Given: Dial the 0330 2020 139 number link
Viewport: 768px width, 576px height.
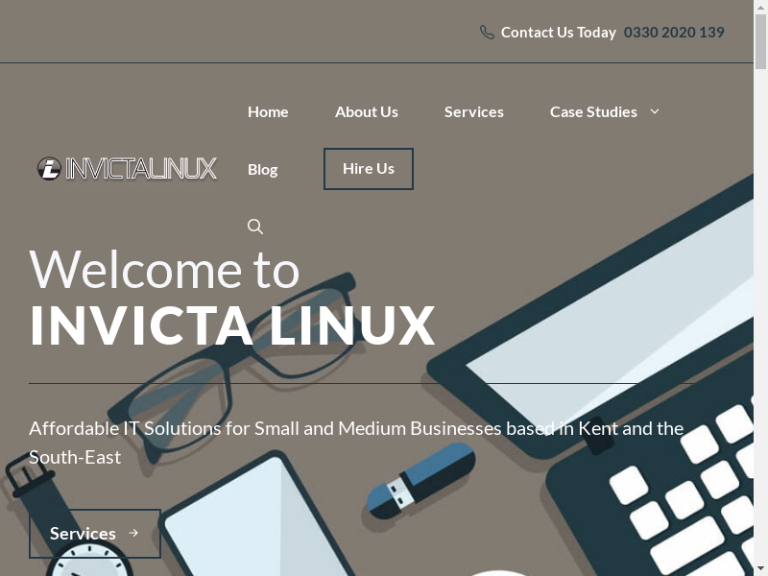Looking at the screenshot, I should point(674,33).
